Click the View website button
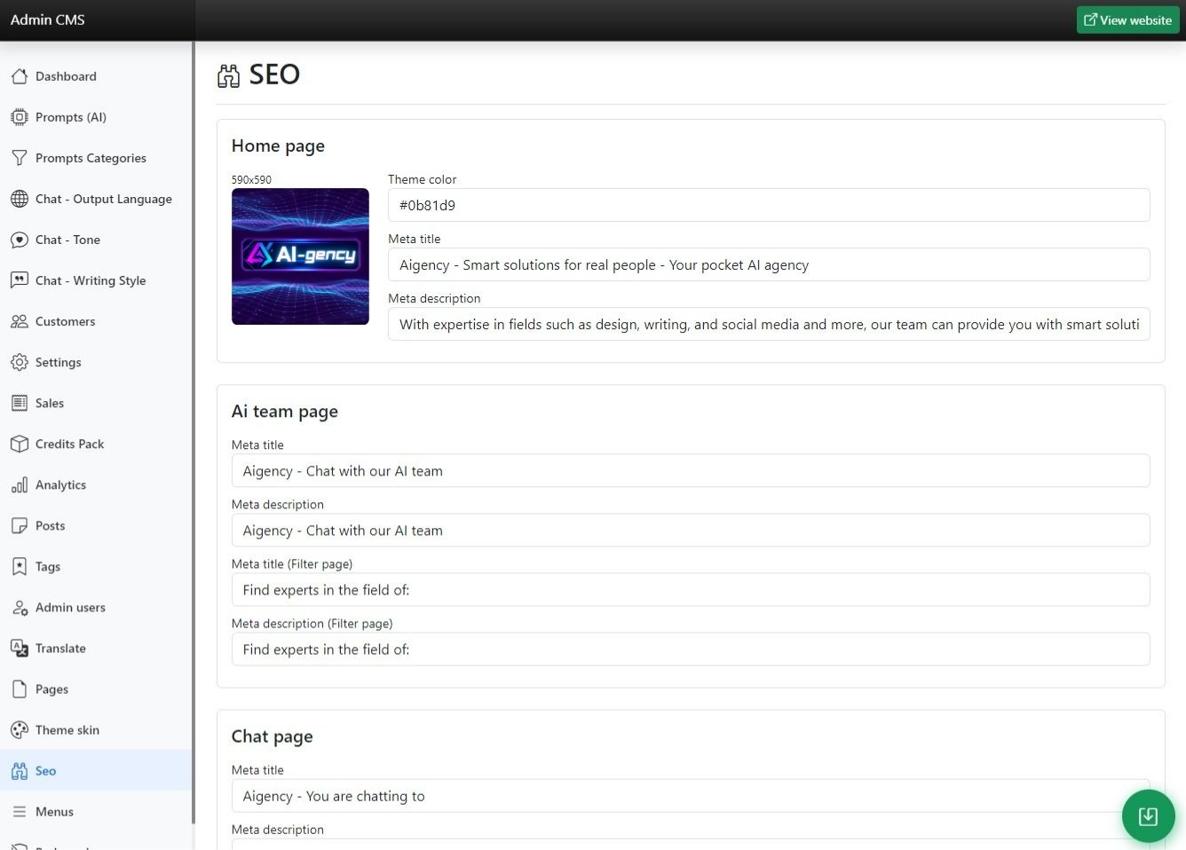 tap(1127, 20)
